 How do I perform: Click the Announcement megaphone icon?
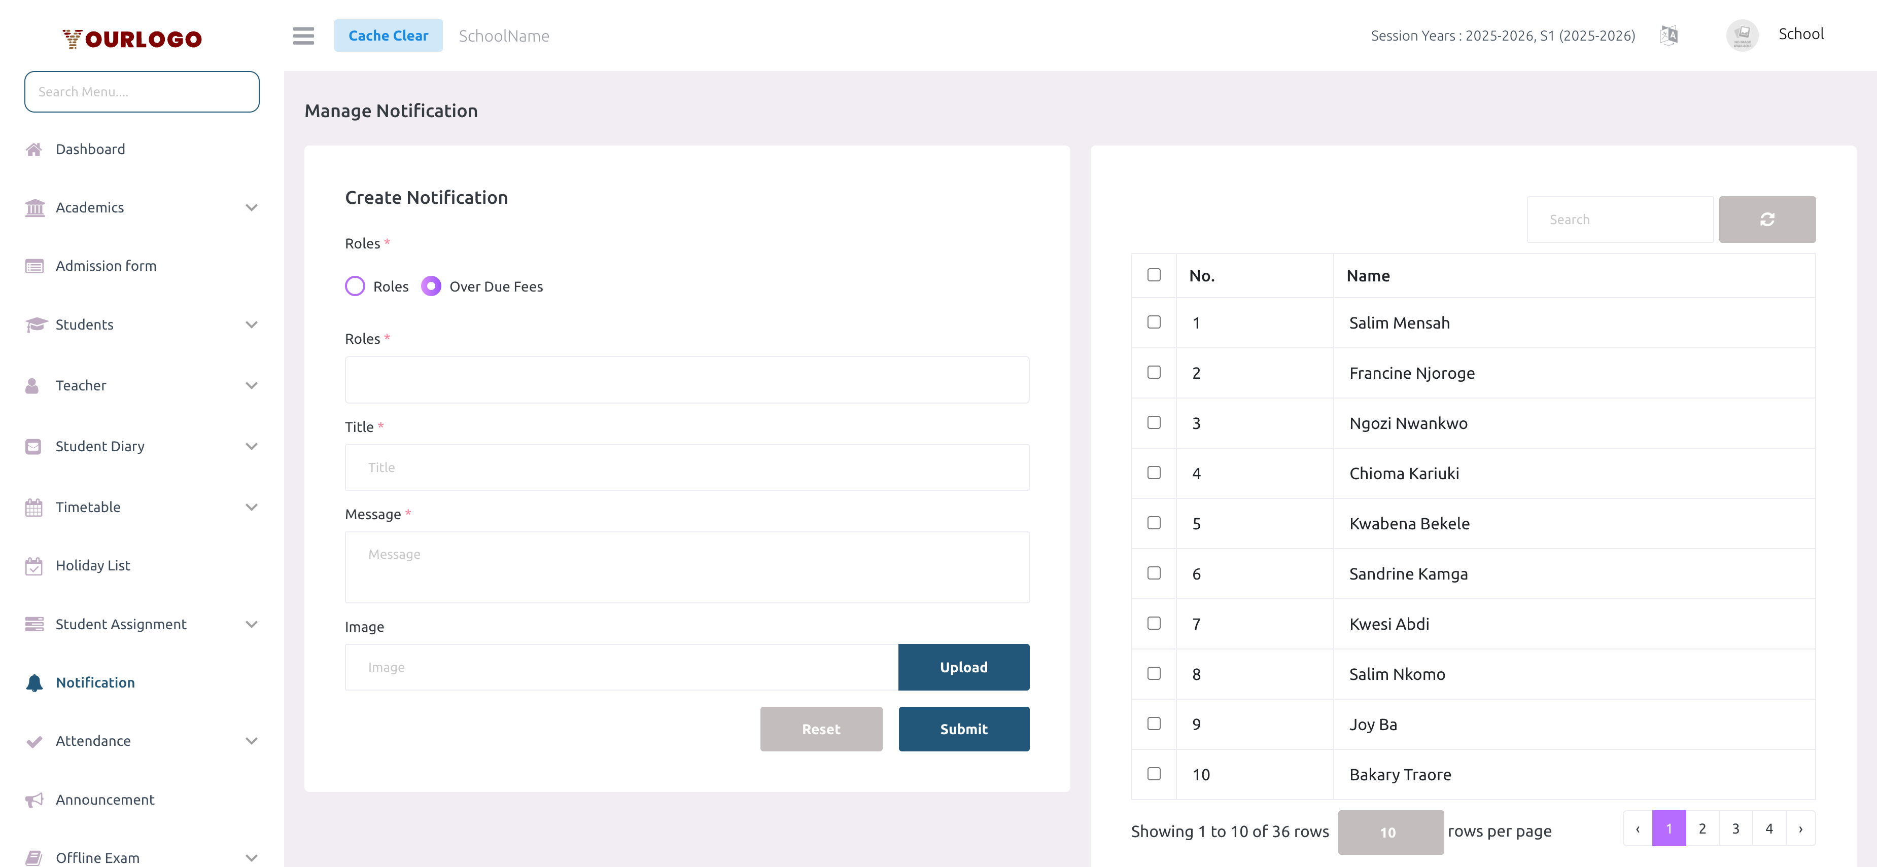(x=34, y=799)
